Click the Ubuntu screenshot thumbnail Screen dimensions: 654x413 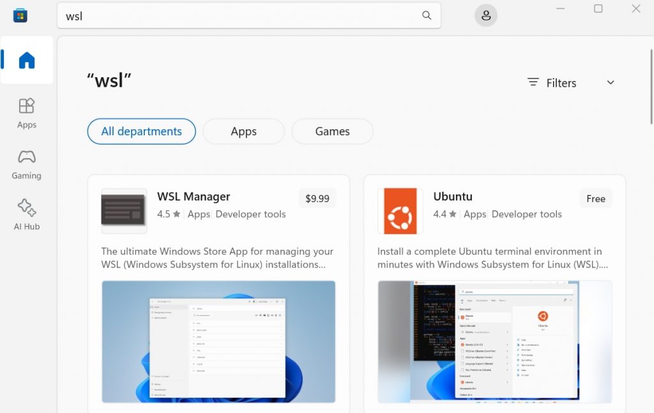[x=494, y=342]
